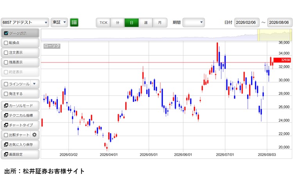Image resolution: width=293 pixels, height=177 pixels.
Task: Switch to the 週 weekly chart tab
Action: click(x=146, y=23)
